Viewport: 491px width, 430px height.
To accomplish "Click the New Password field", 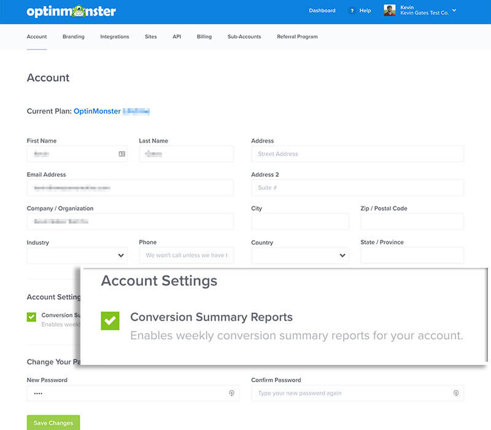I will (133, 393).
